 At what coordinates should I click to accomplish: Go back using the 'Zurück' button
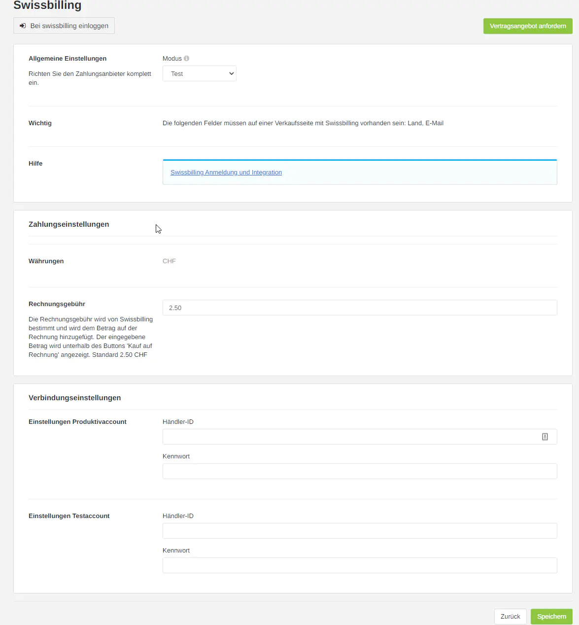pos(510,617)
